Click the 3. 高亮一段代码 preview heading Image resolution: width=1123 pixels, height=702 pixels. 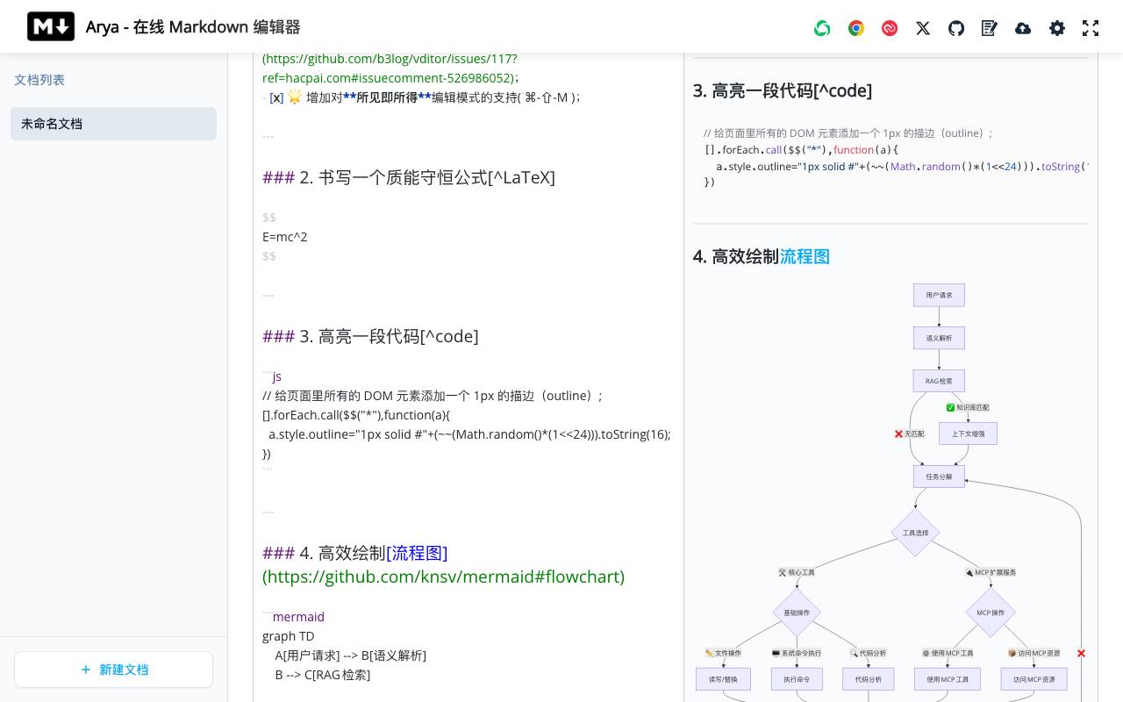tap(783, 90)
